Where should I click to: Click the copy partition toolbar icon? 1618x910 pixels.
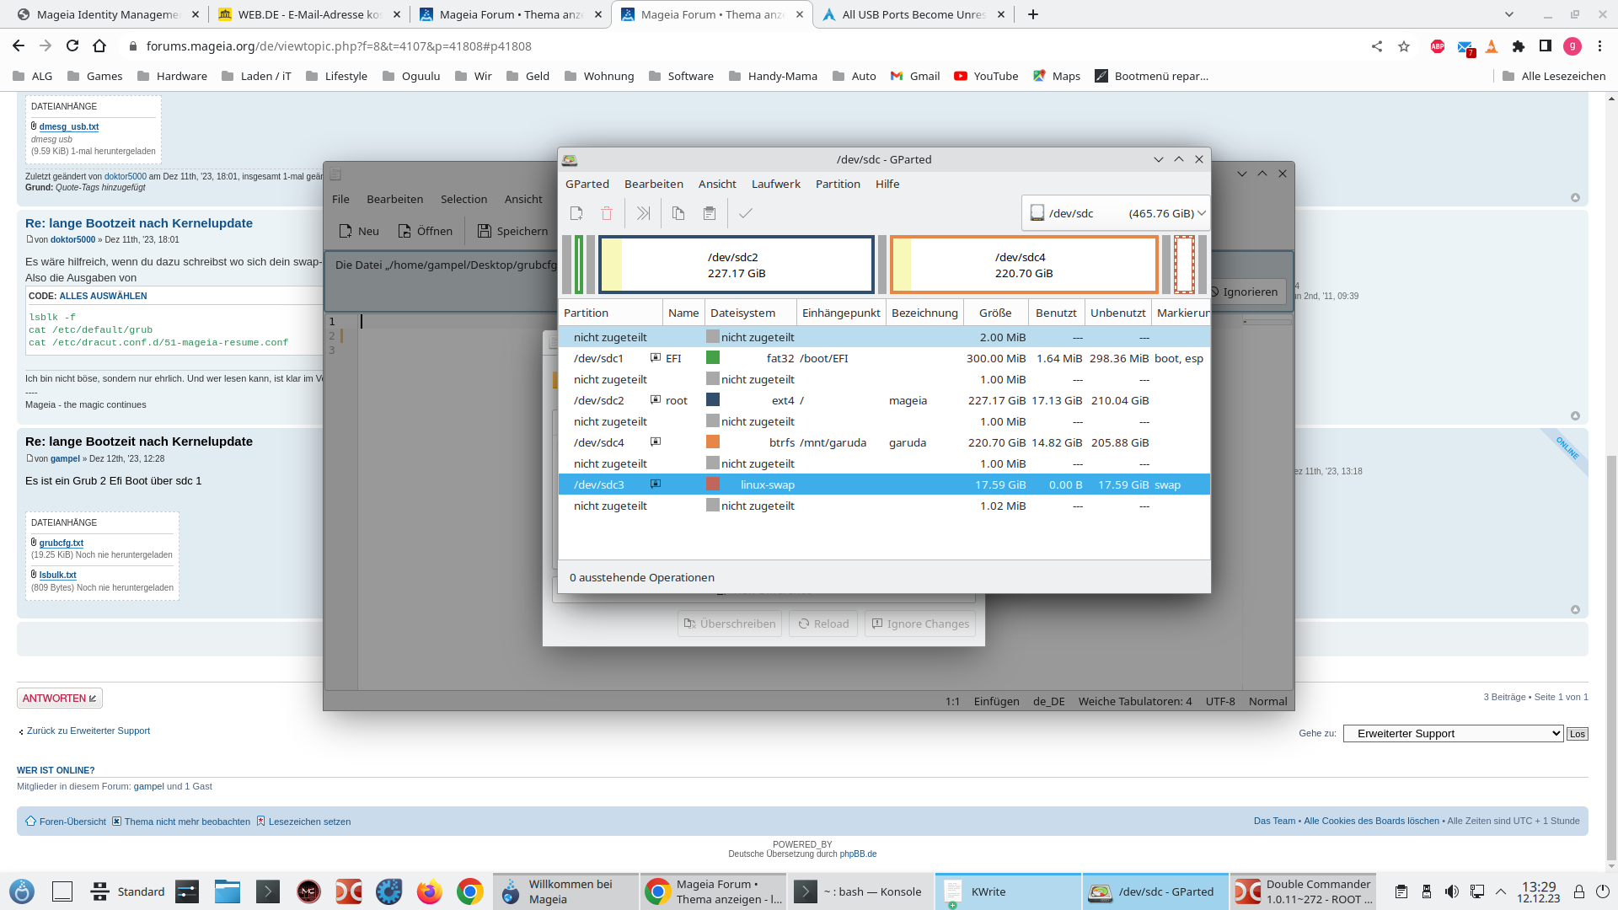coord(678,214)
